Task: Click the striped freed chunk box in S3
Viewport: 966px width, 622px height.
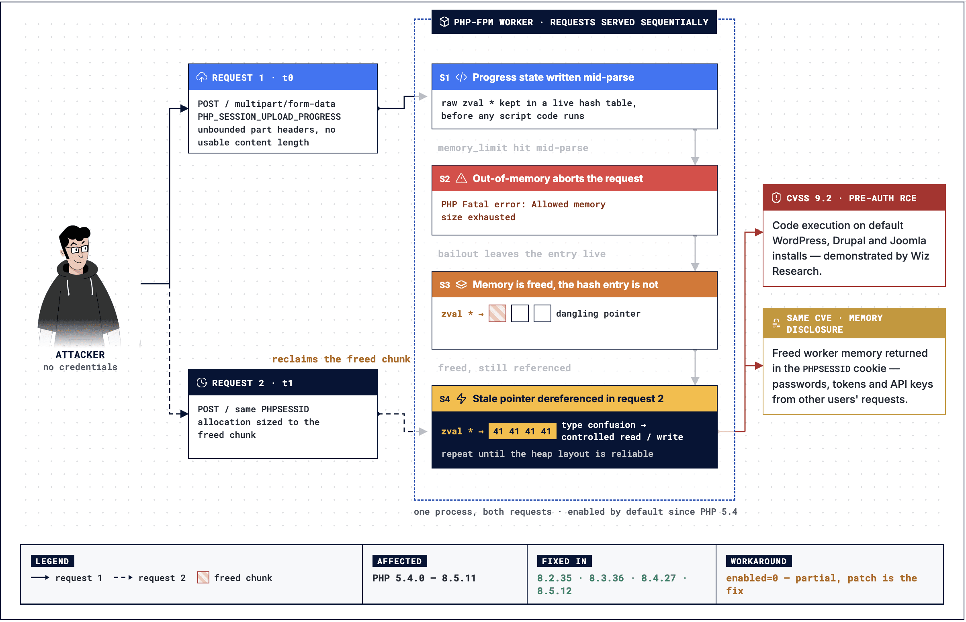Action: [x=498, y=314]
